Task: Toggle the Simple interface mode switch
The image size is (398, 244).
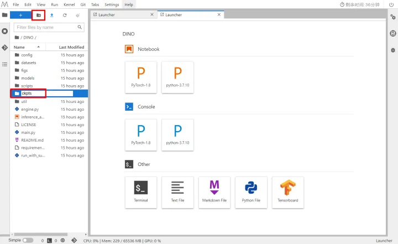Action: [27, 241]
